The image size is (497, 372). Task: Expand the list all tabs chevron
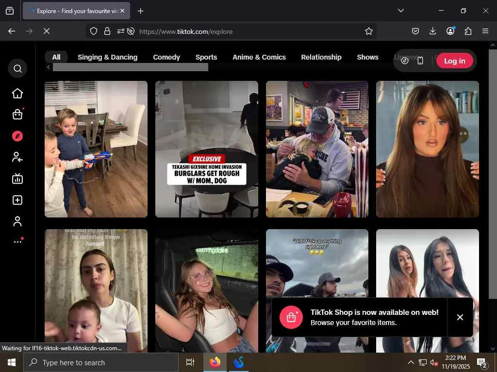click(x=400, y=11)
